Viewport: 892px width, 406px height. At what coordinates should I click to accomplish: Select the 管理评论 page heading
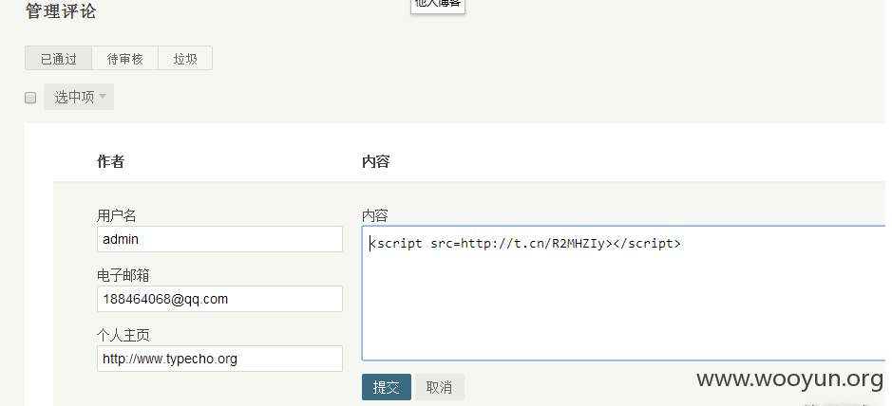pyautogui.click(x=61, y=11)
